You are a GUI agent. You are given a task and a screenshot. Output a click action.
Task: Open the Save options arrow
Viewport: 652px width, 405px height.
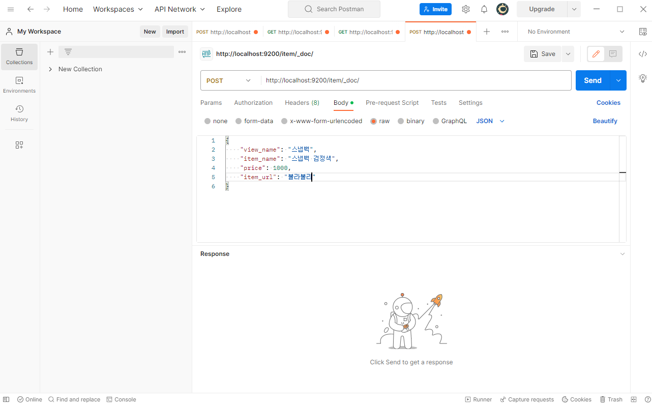[568, 54]
